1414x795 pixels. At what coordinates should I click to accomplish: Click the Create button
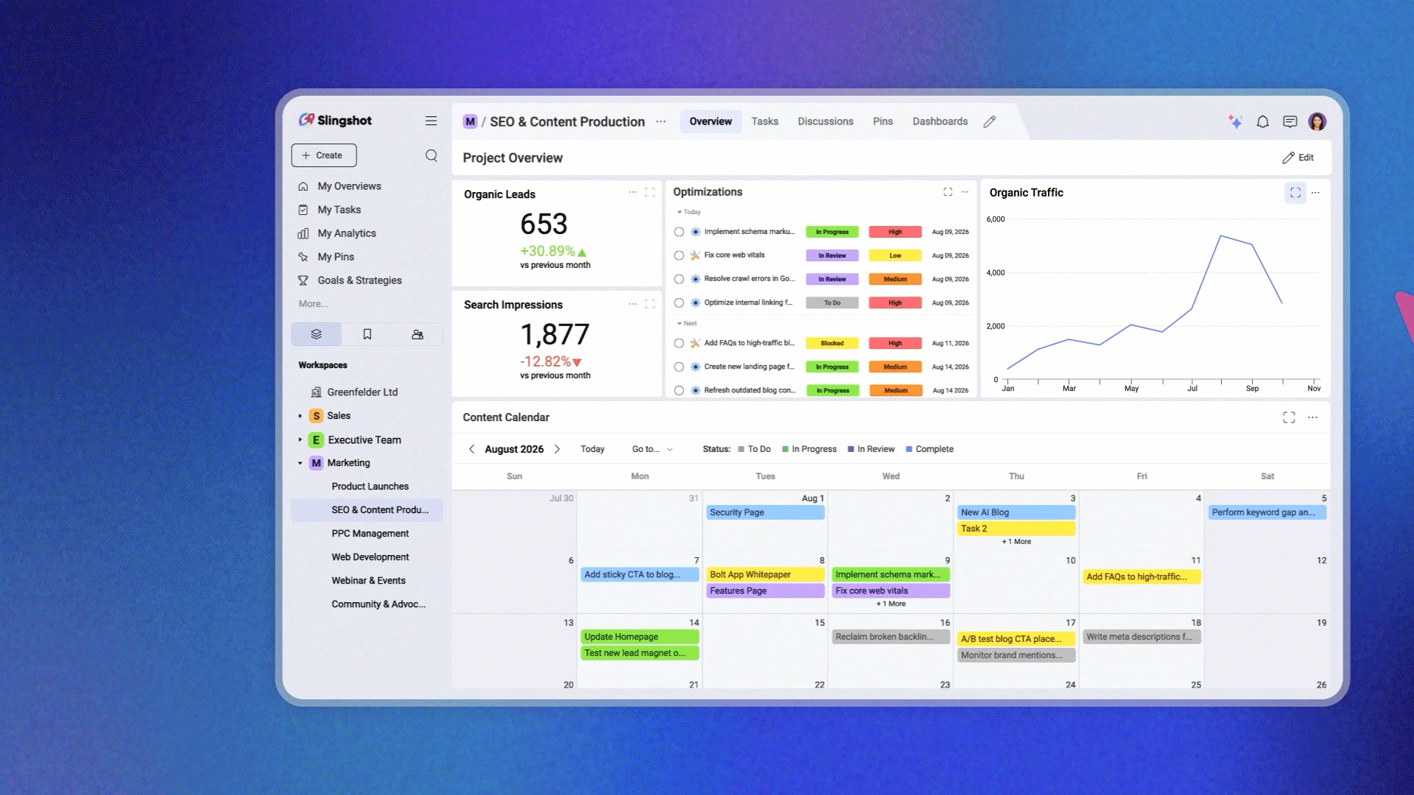[324, 155]
